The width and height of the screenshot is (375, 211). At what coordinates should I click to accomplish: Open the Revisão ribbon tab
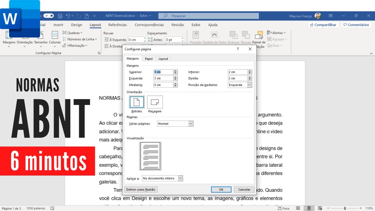(178, 25)
